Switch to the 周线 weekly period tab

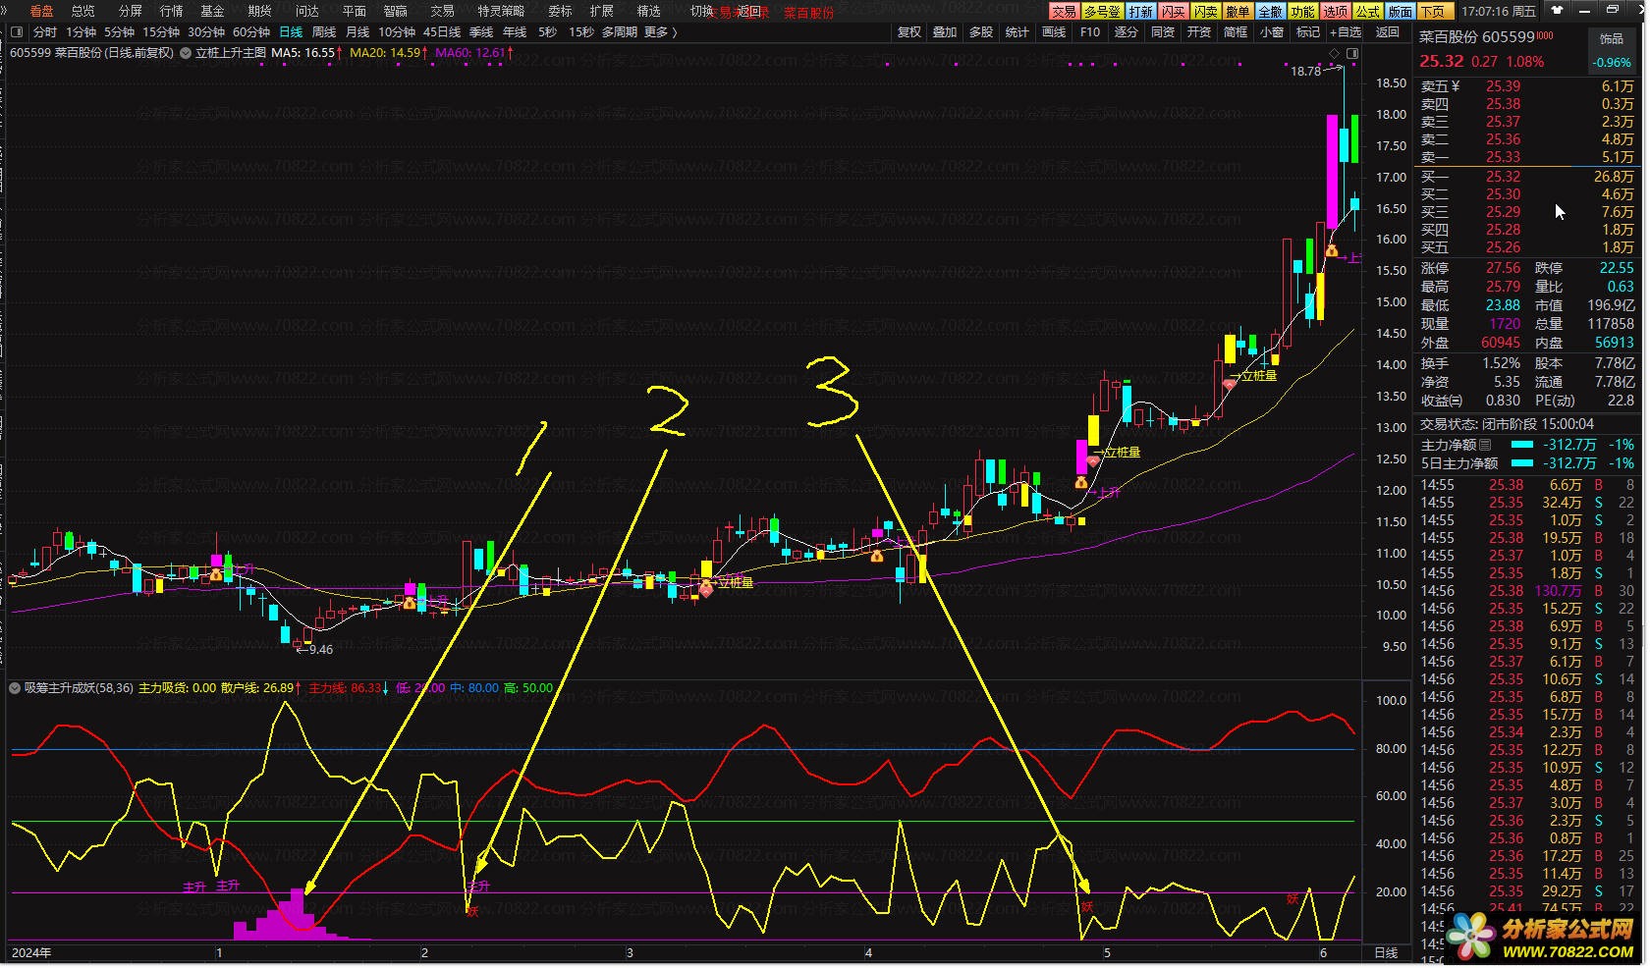[x=324, y=32]
